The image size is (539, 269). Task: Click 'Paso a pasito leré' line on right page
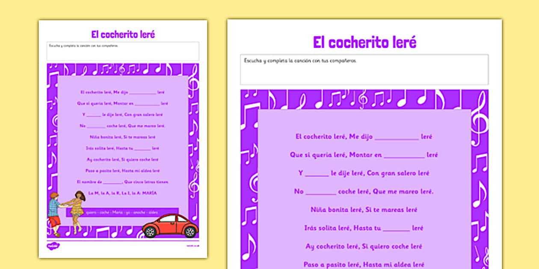point(364,264)
